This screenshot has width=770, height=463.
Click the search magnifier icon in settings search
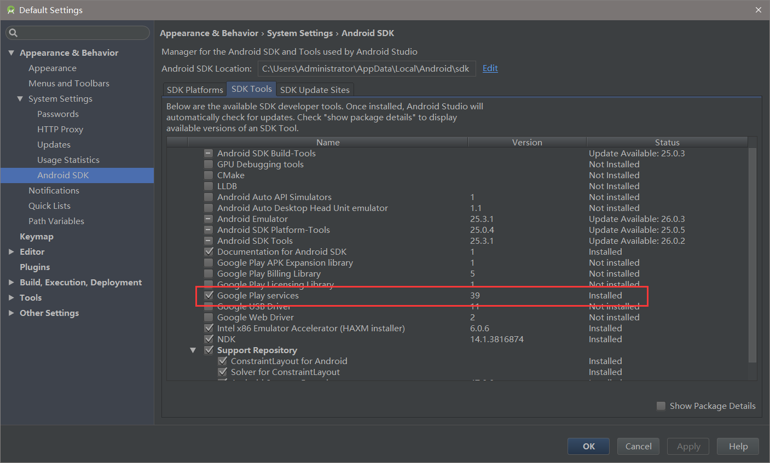(14, 33)
